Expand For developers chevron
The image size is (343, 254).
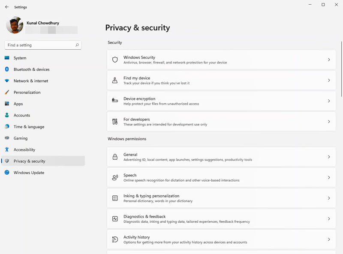click(329, 122)
